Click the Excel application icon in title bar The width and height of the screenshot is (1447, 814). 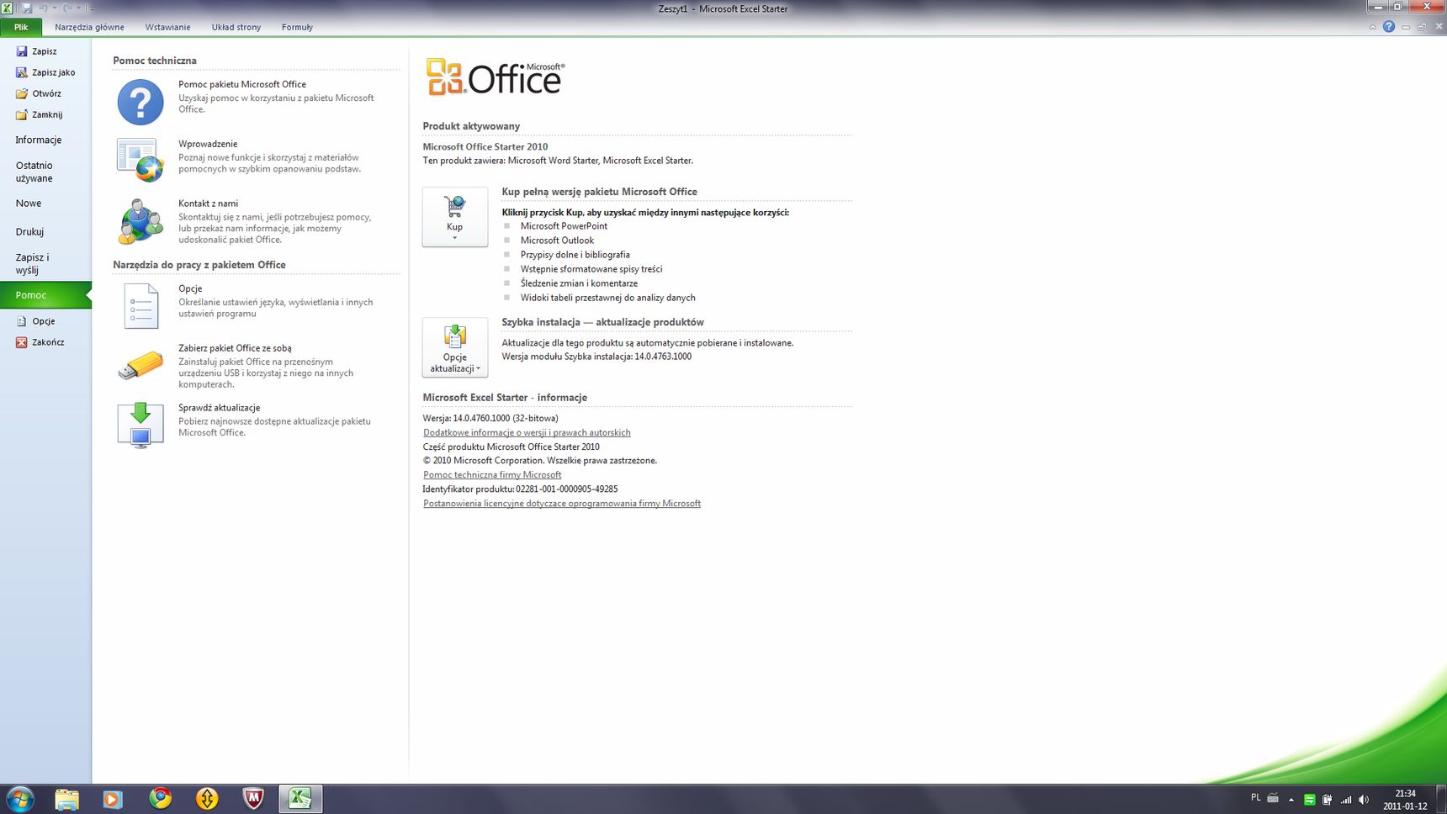(8, 8)
